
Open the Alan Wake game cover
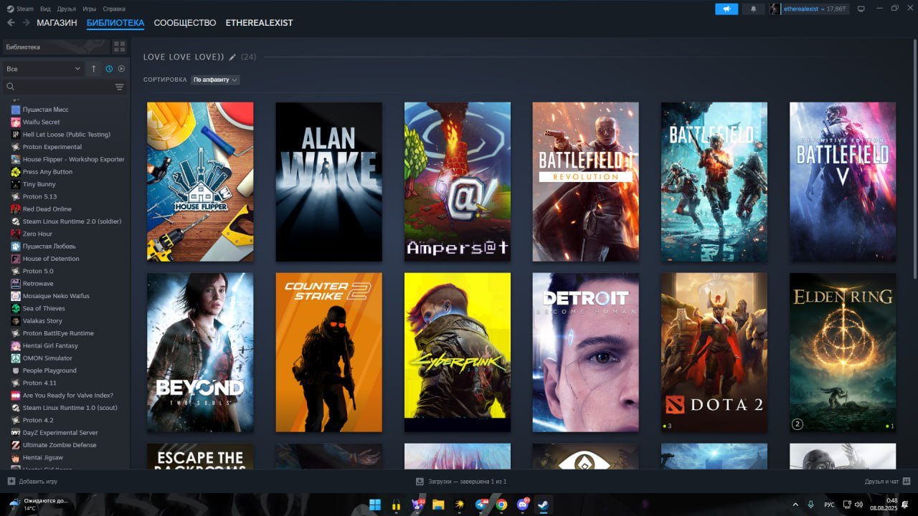(328, 181)
